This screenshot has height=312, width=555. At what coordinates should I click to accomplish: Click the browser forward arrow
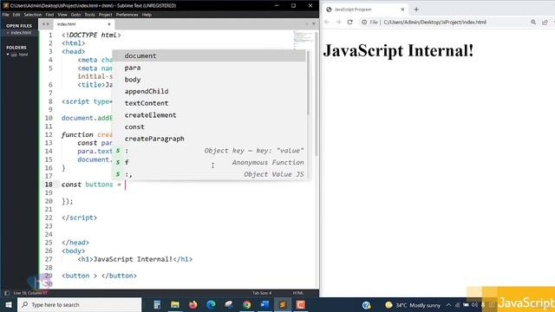click(x=338, y=22)
